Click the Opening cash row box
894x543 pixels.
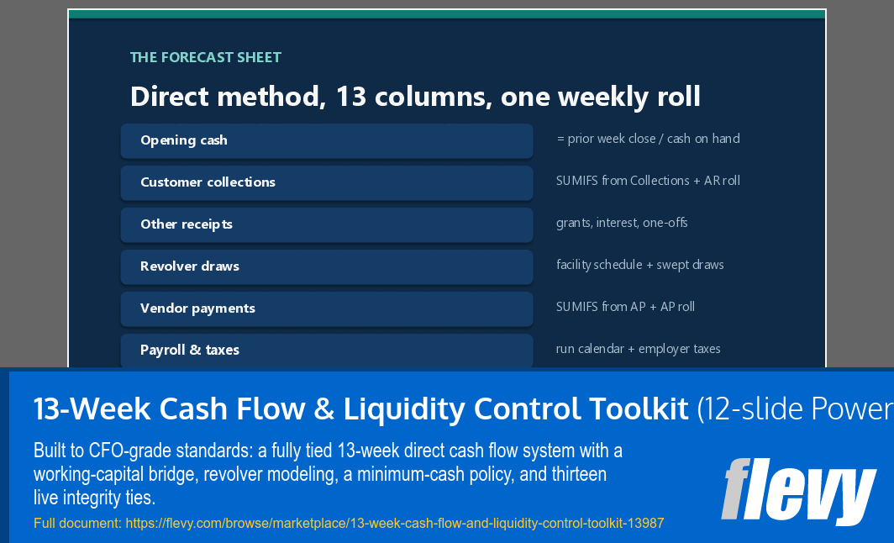327,140
